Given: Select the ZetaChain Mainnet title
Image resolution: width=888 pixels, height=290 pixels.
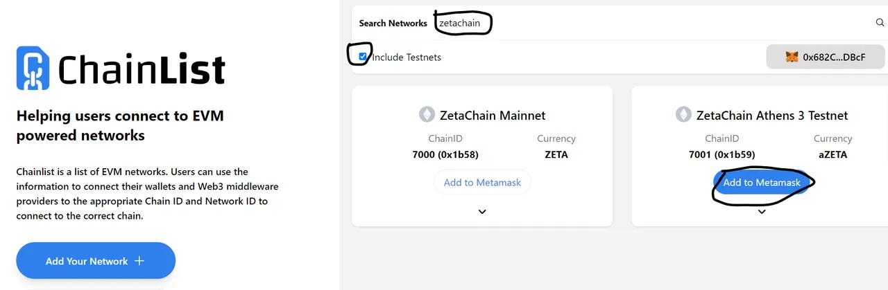Looking at the screenshot, I should (493, 116).
